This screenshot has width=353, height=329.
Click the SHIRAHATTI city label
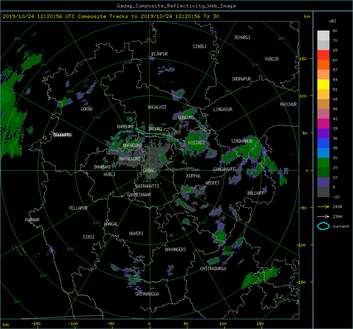tap(147, 186)
